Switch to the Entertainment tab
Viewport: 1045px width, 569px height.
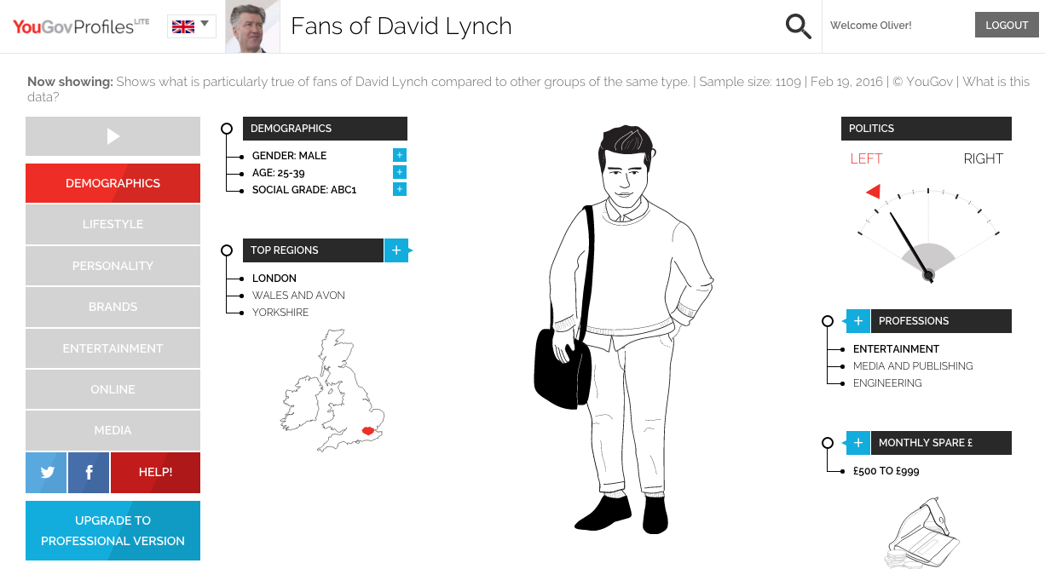pyautogui.click(x=113, y=348)
